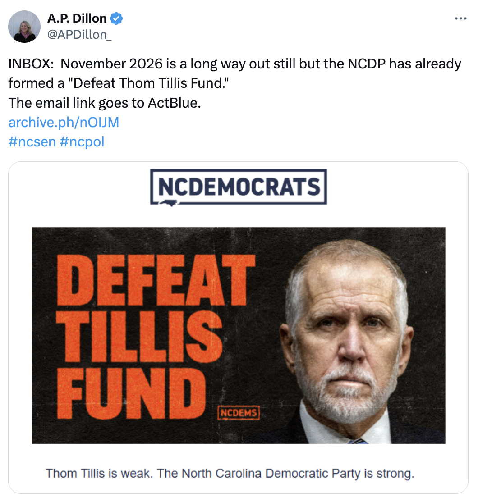The image size is (478, 502).
Task: Click the small NCDEMS badge
Action: tap(239, 413)
